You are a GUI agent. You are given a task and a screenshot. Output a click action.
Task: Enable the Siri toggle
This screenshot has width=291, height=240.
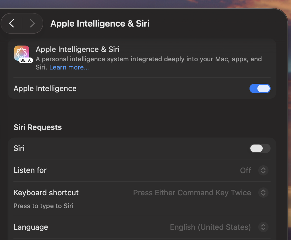260,148
